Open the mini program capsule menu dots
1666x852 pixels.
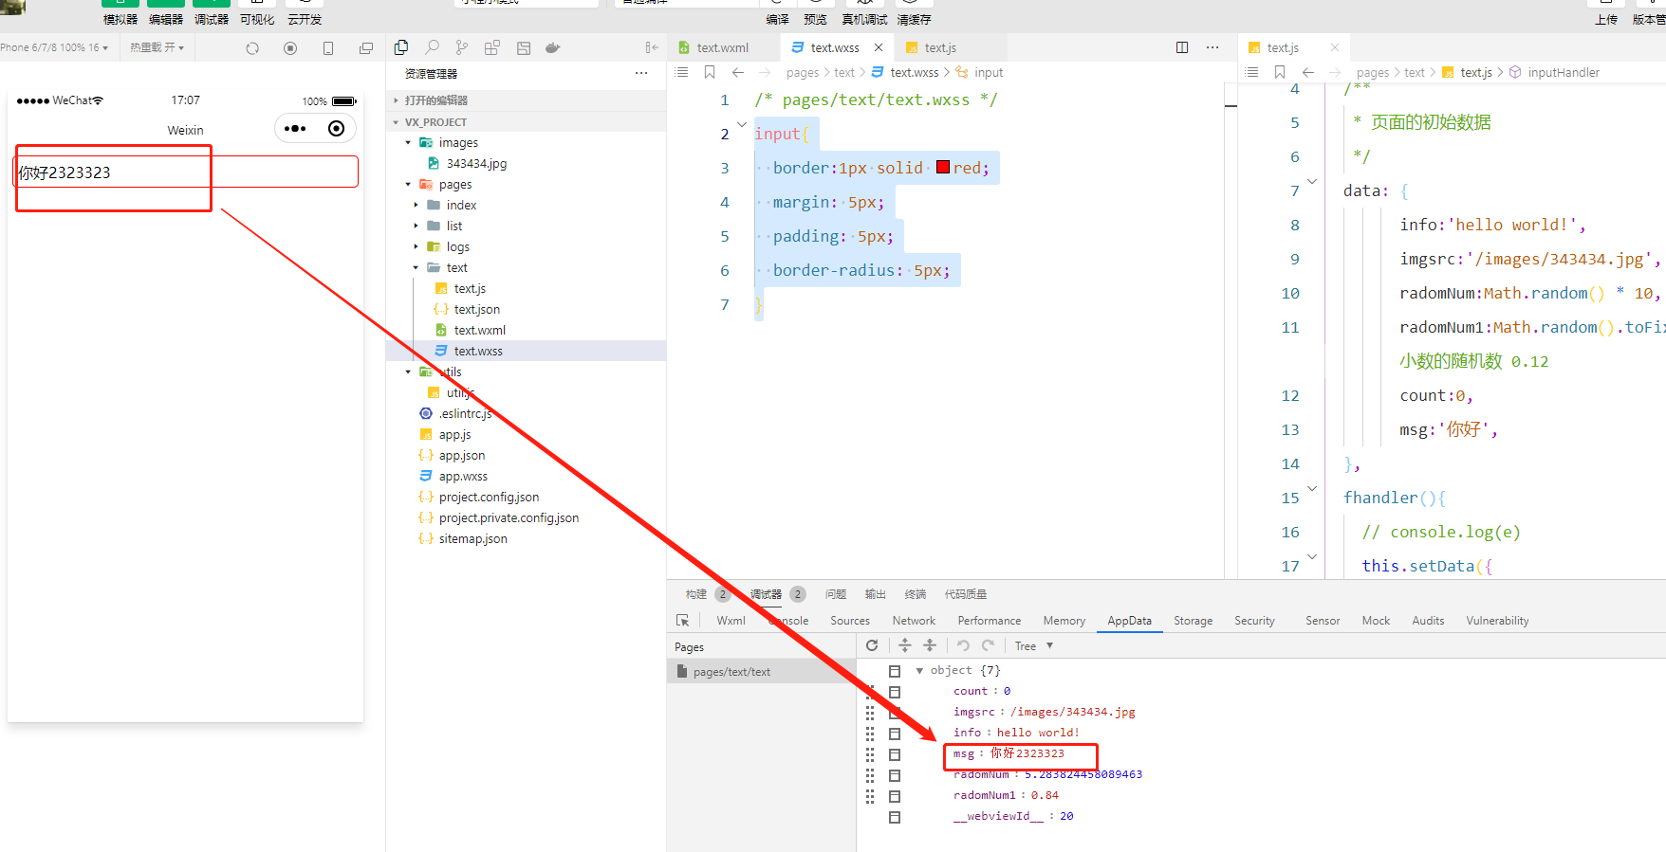295,129
